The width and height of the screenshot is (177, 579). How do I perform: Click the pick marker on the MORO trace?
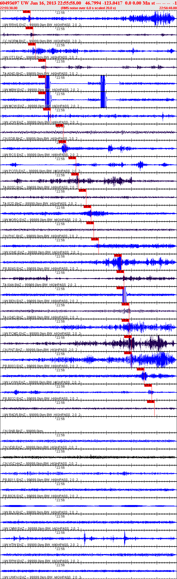coord(87,207)
